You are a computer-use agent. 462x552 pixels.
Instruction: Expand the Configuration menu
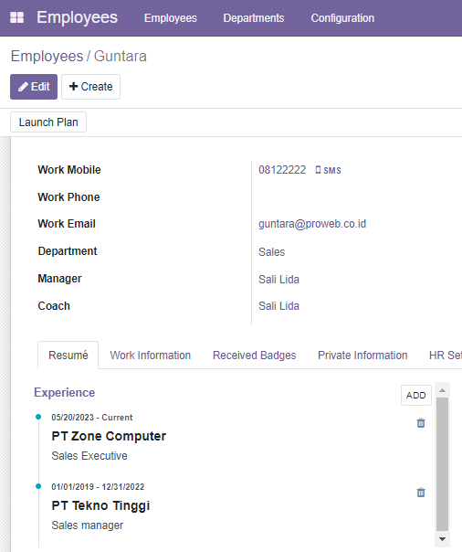tap(342, 18)
